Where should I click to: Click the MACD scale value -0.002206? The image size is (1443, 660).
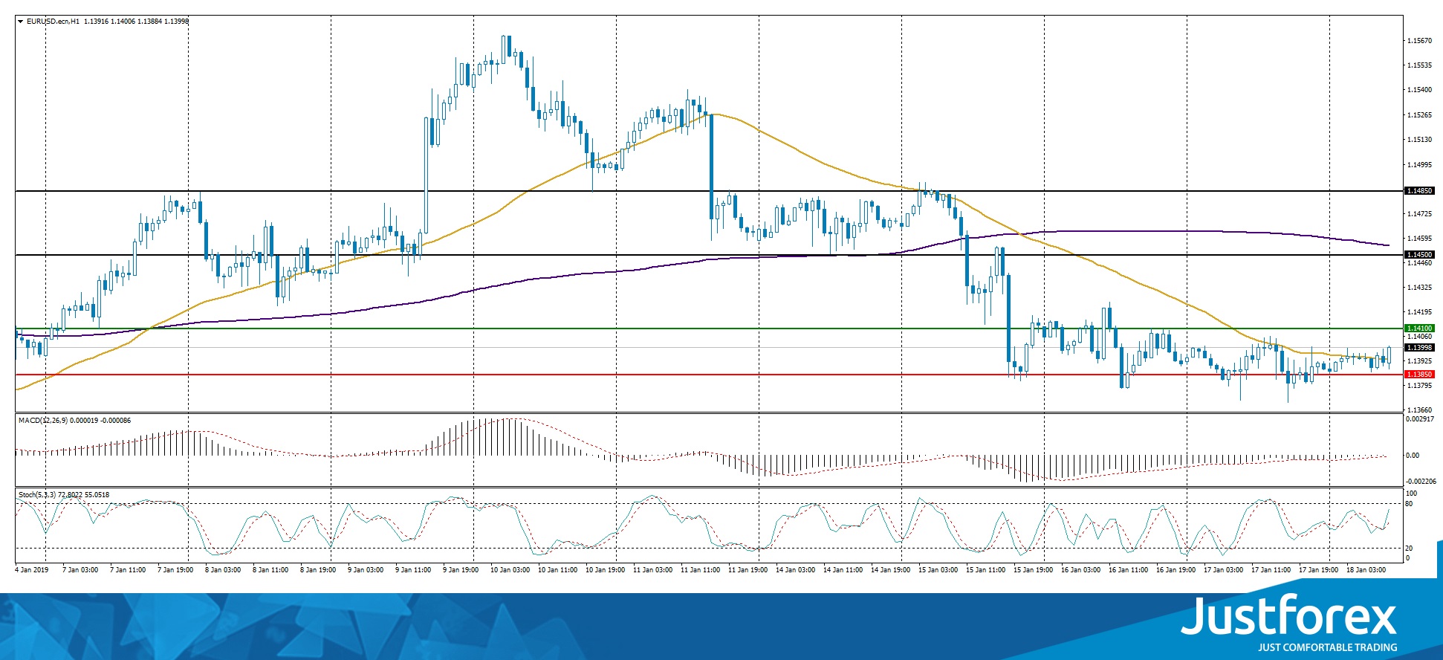tap(1419, 482)
